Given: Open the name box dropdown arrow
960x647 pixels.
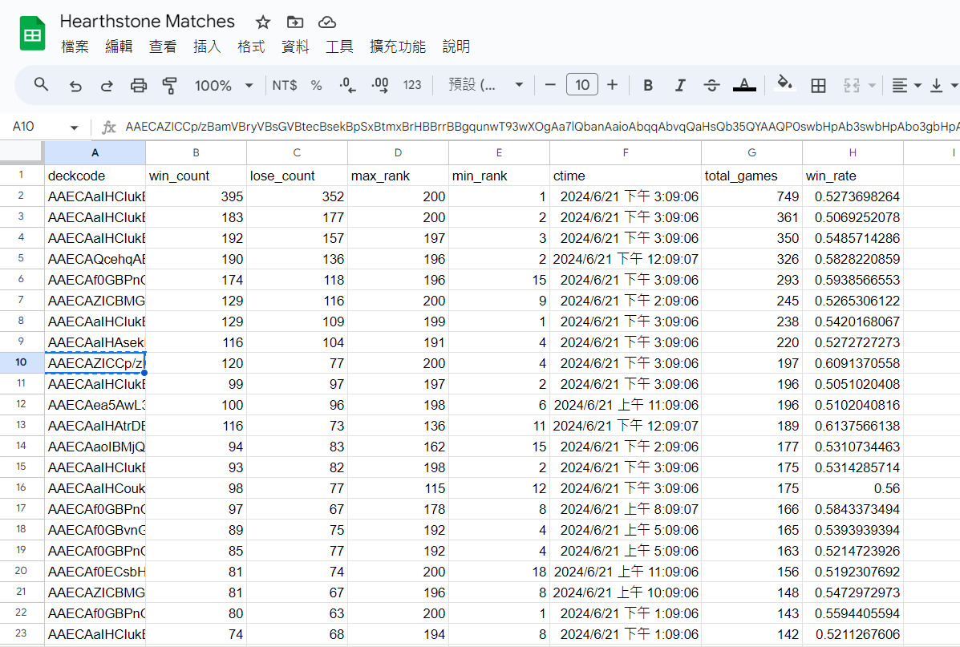Looking at the screenshot, I should 75,127.
